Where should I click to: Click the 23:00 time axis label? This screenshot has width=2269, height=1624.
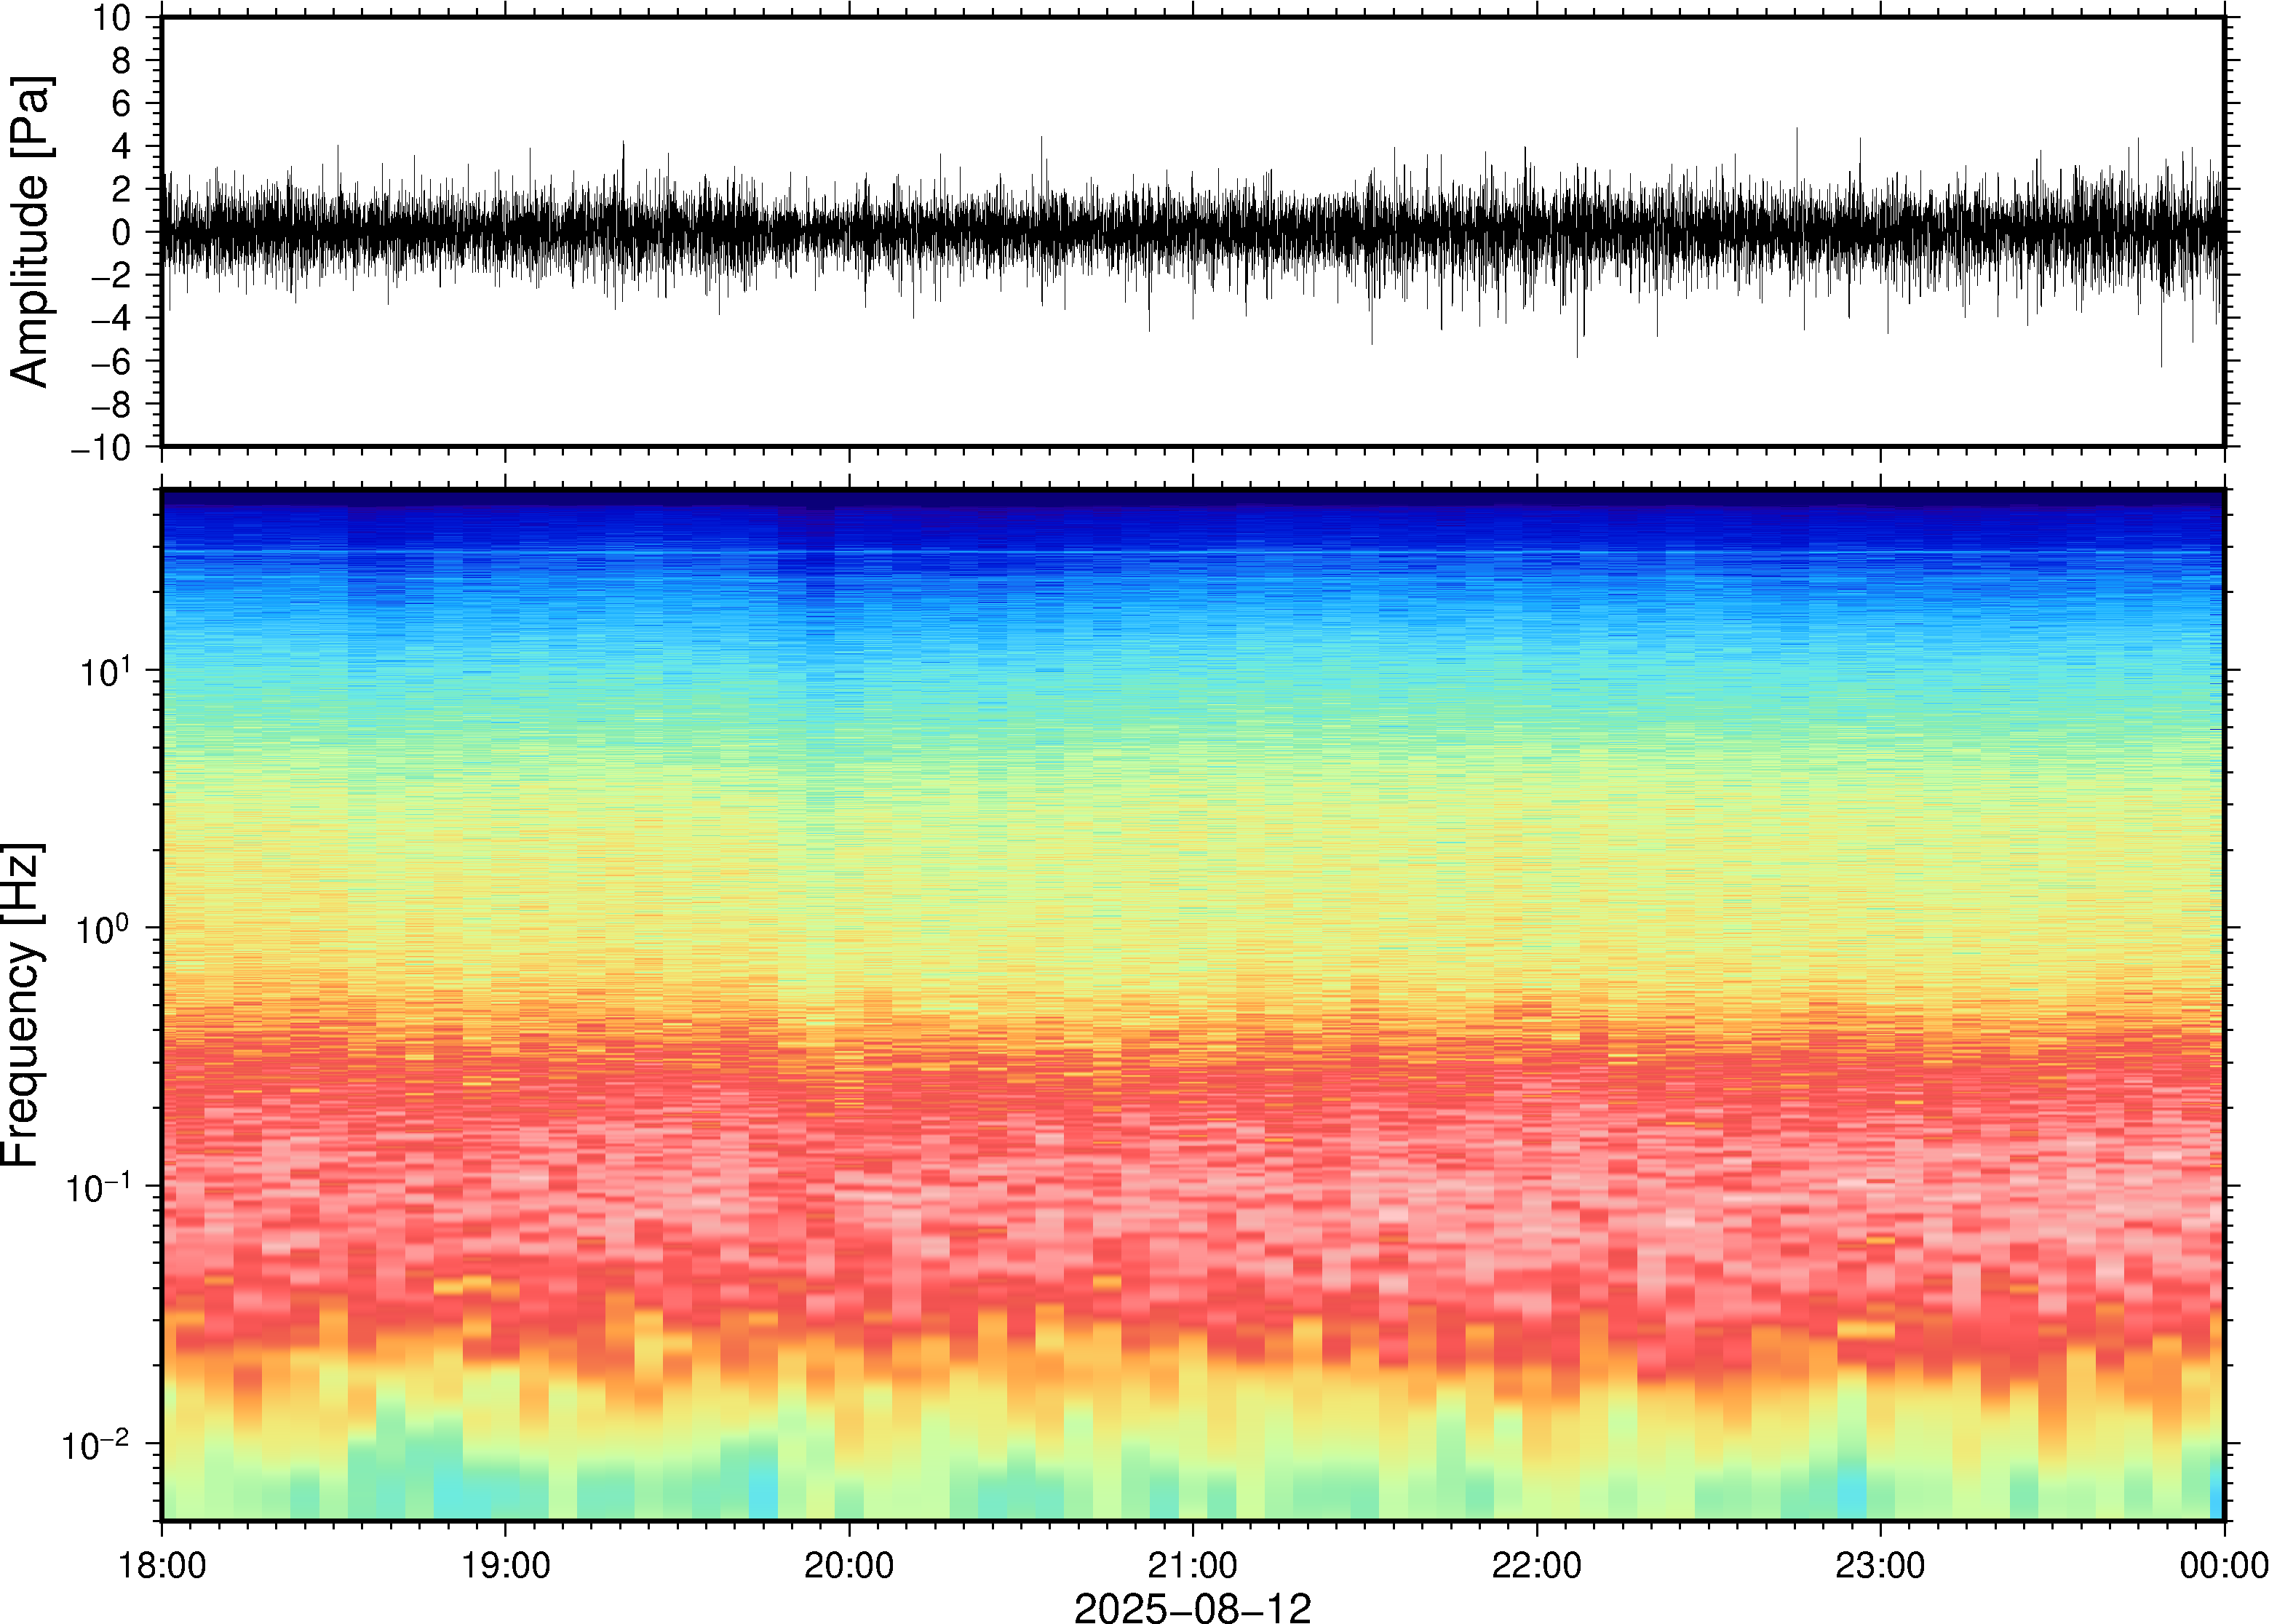pyautogui.click(x=1880, y=1565)
